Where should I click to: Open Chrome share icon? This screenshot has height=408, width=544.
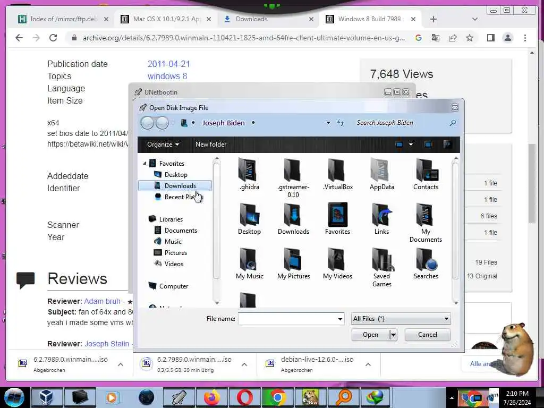(453, 38)
